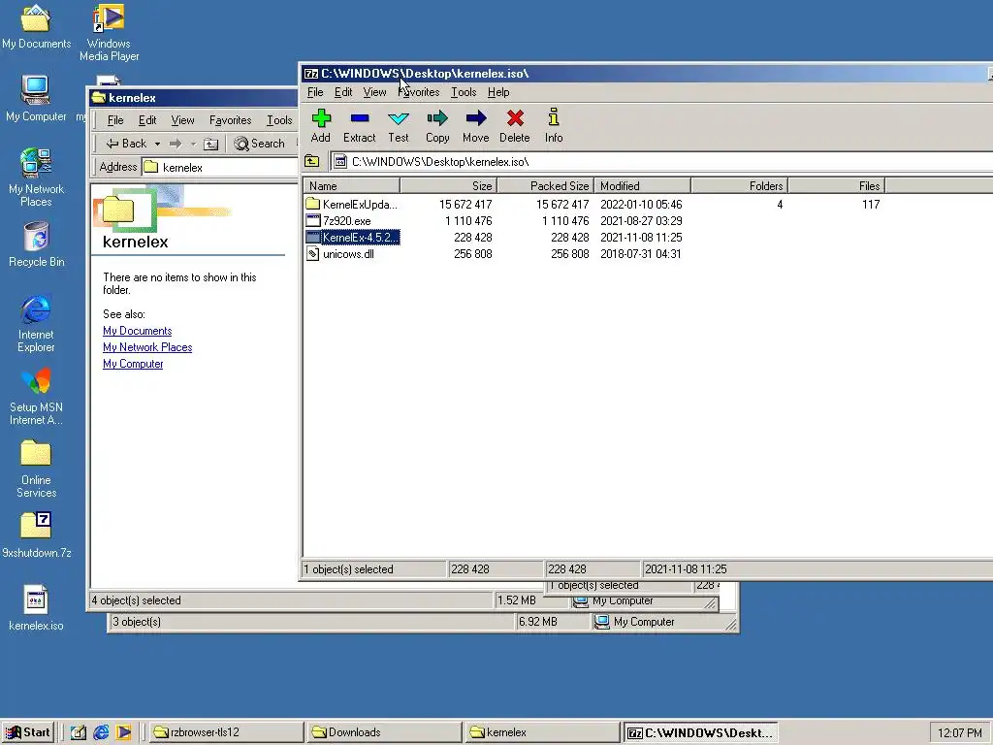Go up one folder level in 7-Zip
Viewport: 993px width, 745px height.
tap(311, 162)
